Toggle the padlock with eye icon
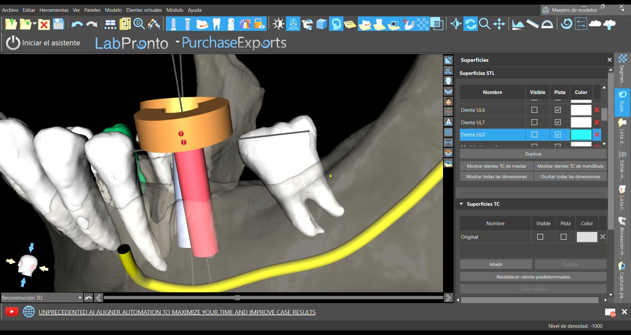 (x=259, y=24)
